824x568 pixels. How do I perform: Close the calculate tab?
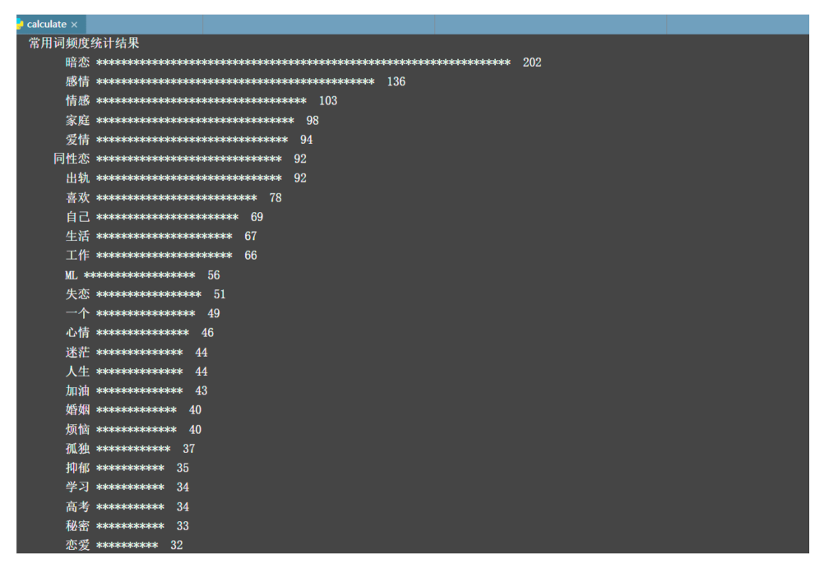click(74, 25)
